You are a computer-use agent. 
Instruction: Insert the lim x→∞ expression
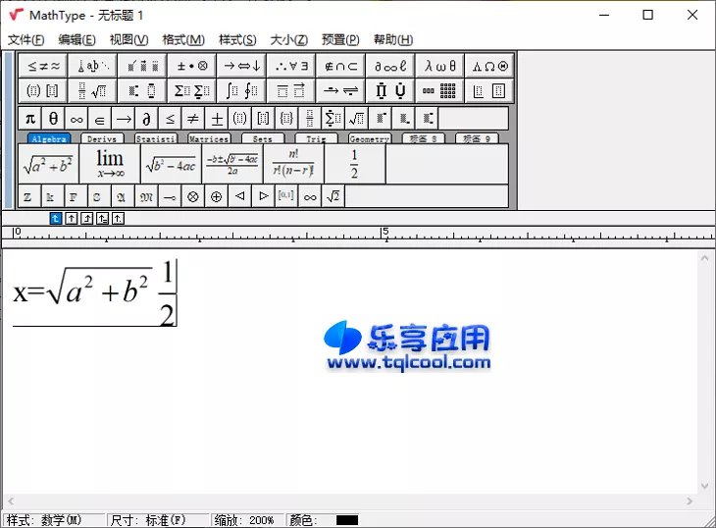(110, 164)
